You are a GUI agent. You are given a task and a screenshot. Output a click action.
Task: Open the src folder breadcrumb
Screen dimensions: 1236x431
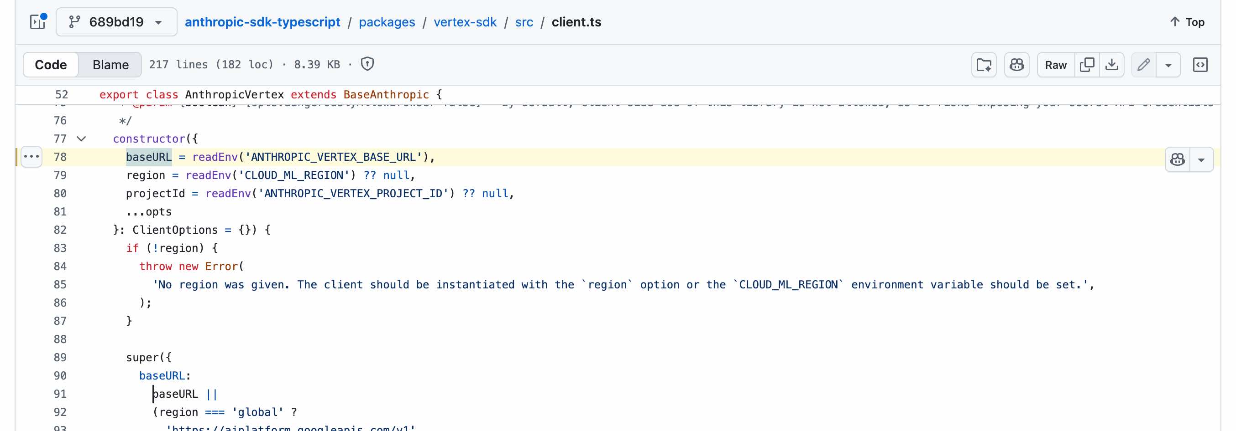524,22
